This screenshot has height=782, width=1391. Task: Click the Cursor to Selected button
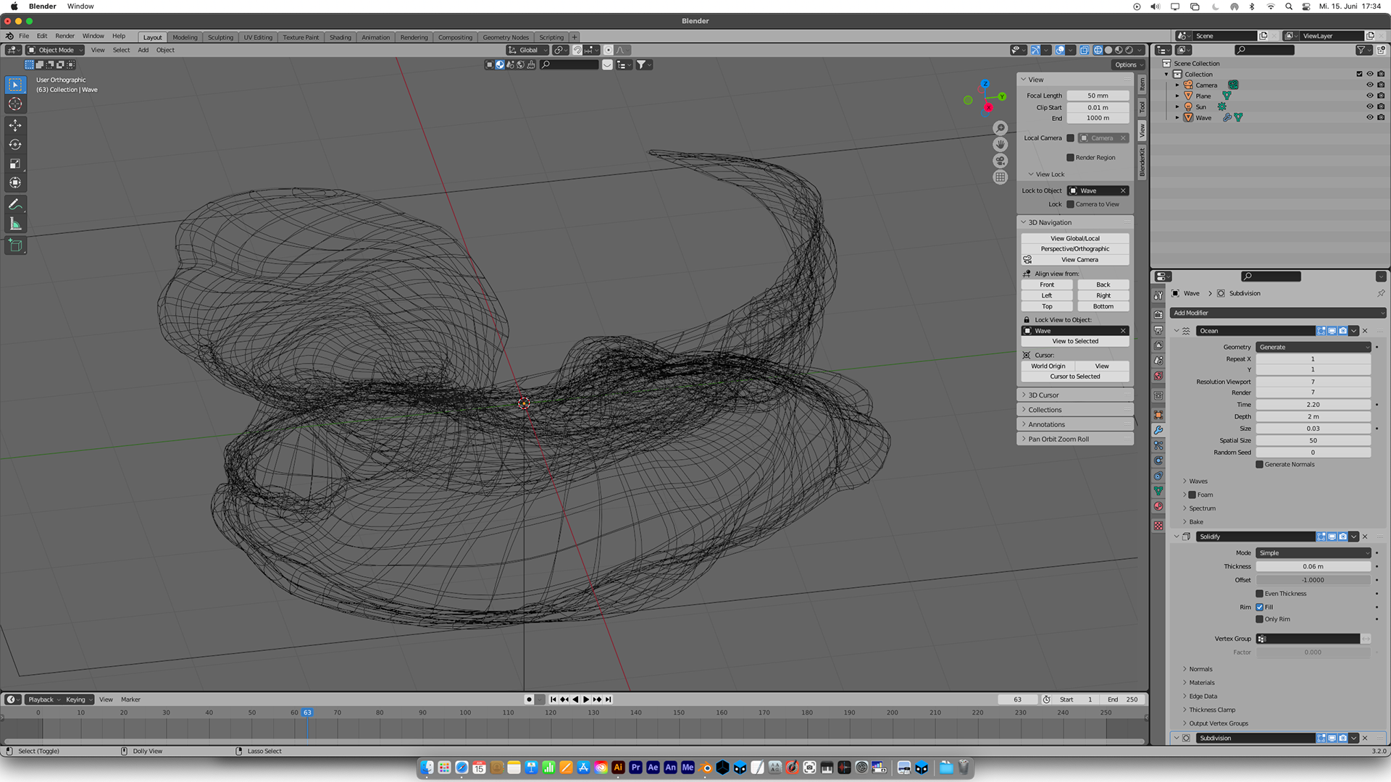(1074, 377)
